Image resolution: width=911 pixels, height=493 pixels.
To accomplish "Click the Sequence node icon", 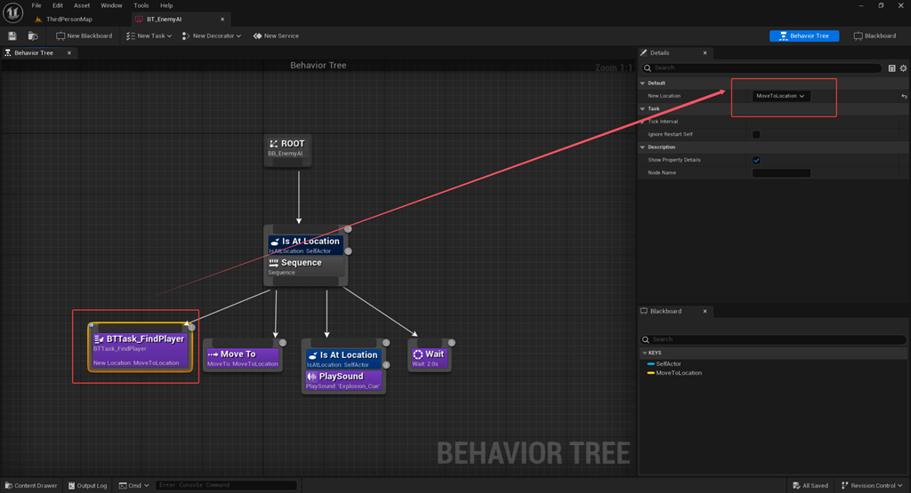I will [274, 263].
